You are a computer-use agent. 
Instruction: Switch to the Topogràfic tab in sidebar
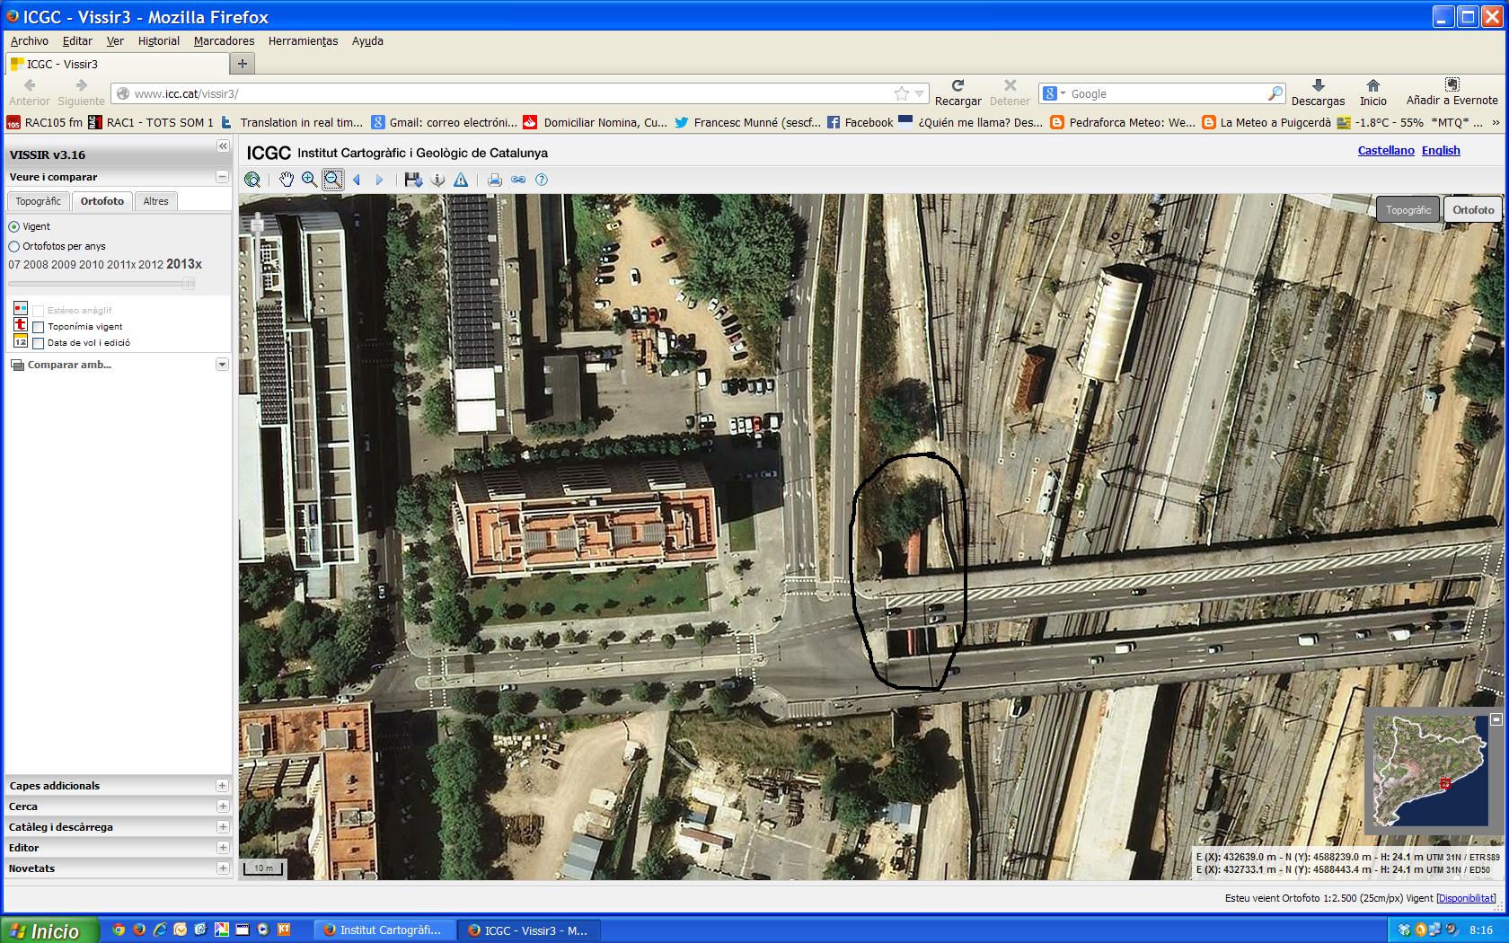(x=39, y=201)
